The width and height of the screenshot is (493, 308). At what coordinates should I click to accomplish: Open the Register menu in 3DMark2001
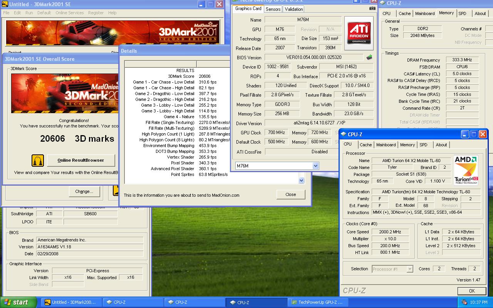[x=96, y=13]
